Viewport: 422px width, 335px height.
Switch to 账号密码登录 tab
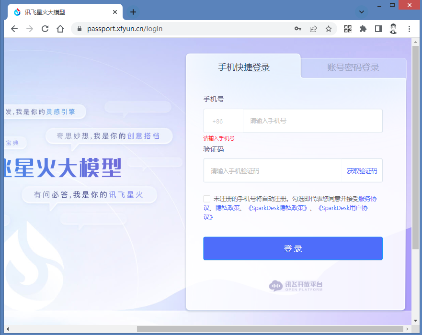(353, 67)
